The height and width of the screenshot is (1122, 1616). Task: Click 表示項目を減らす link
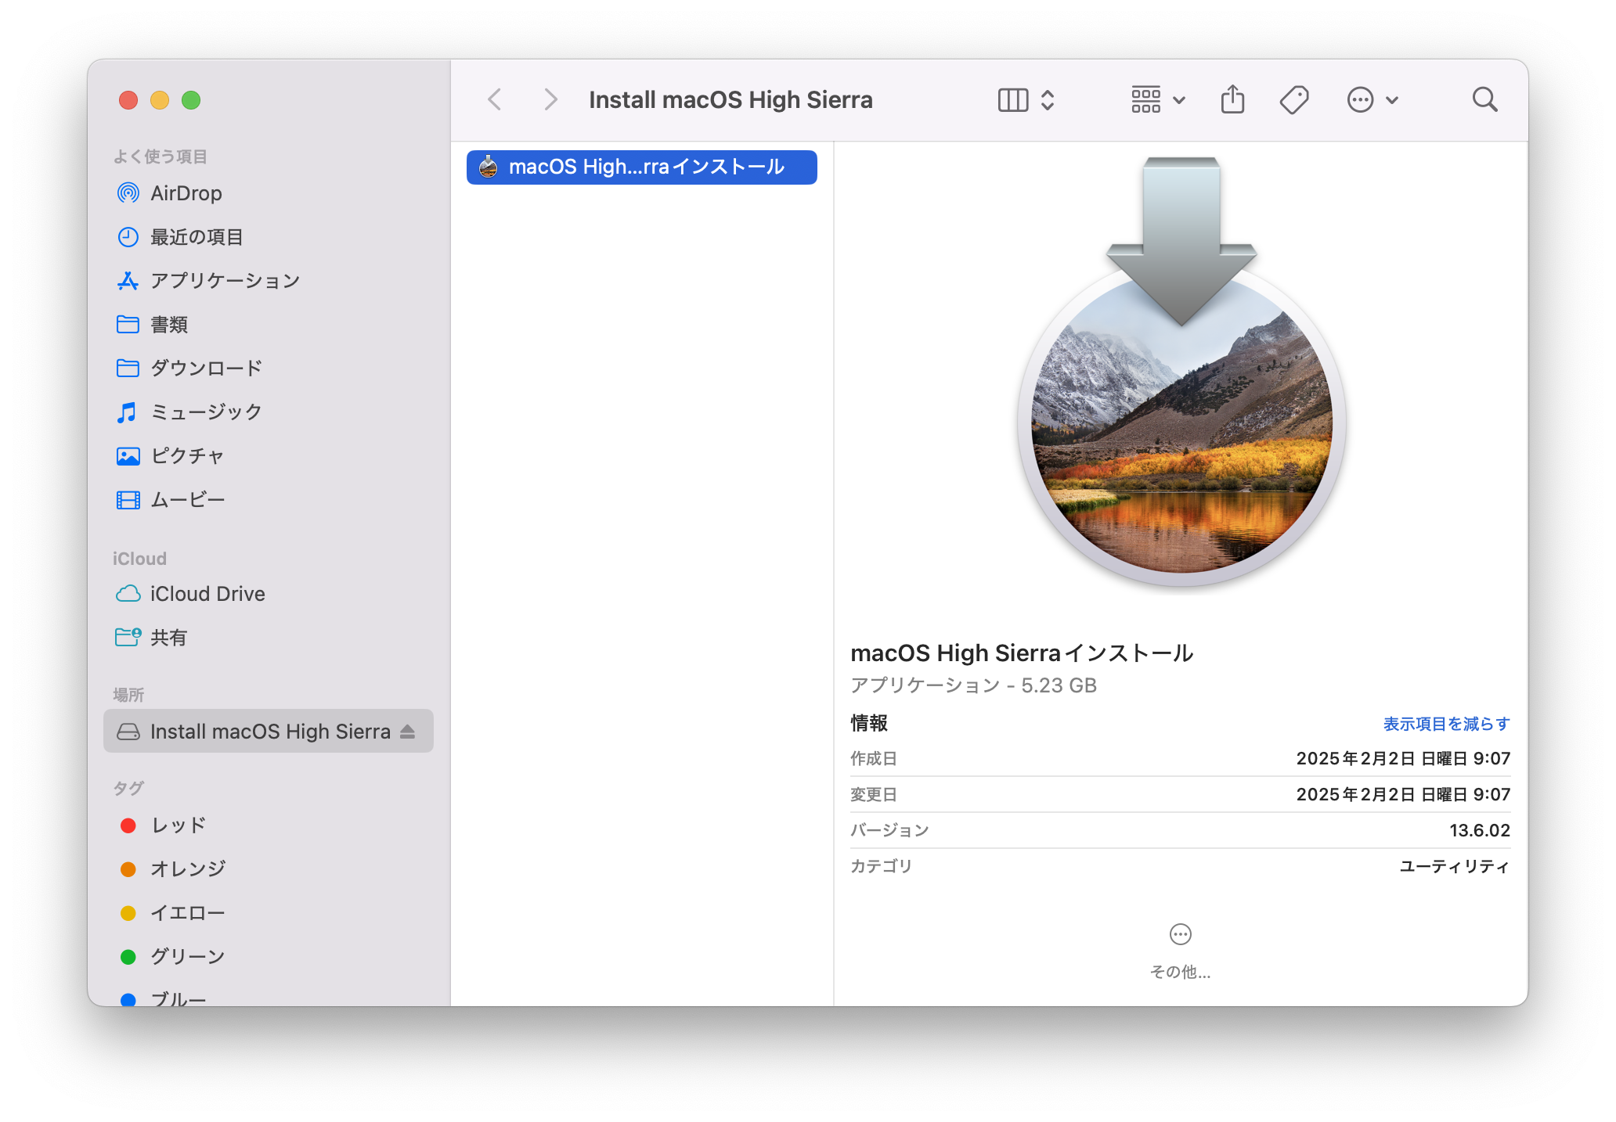(1446, 724)
